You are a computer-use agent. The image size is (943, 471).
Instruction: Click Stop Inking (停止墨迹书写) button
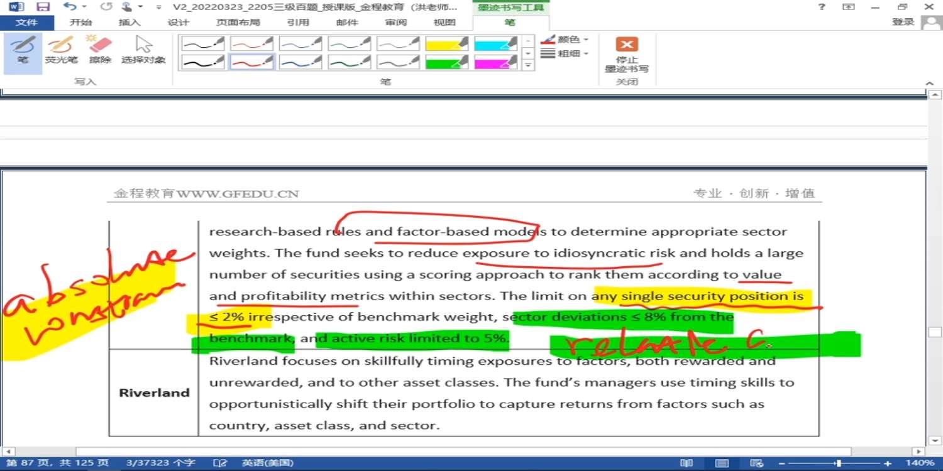(626, 55)
